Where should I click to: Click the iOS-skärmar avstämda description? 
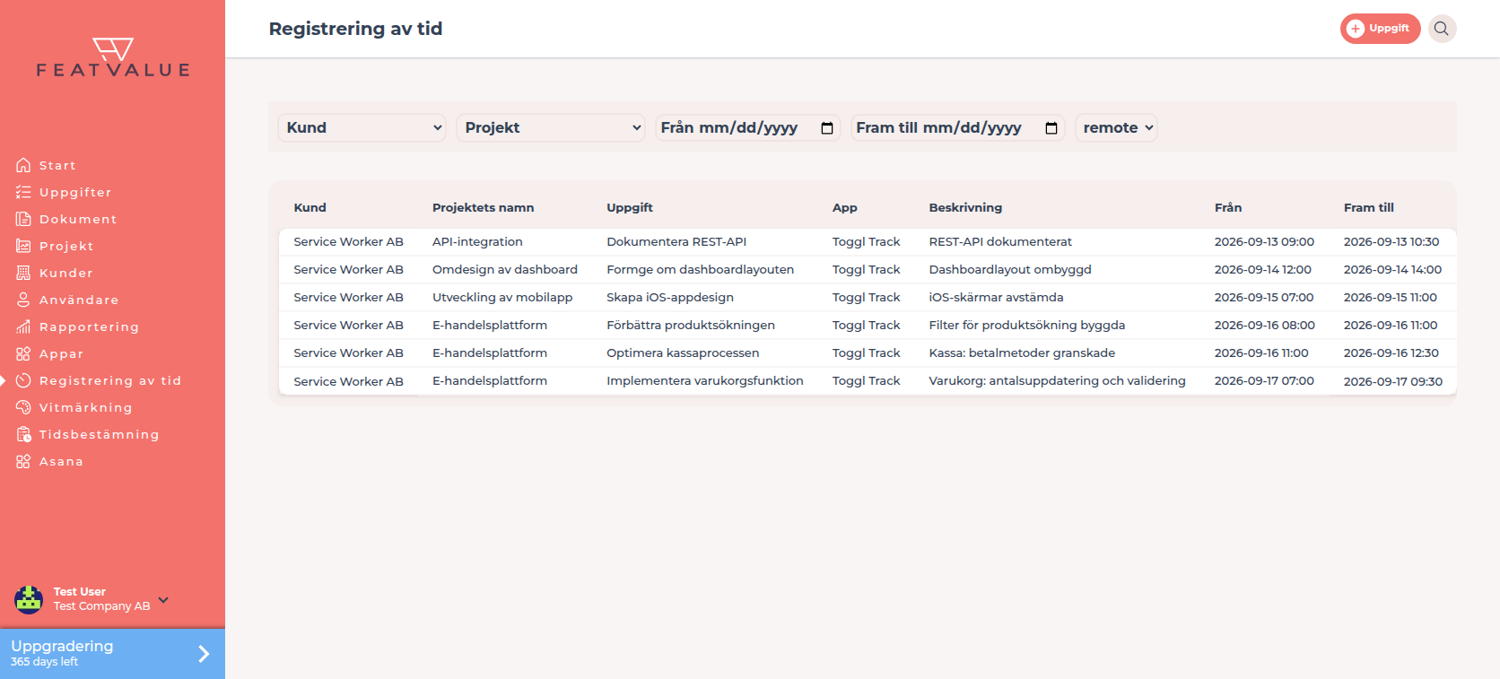[996, 297]
